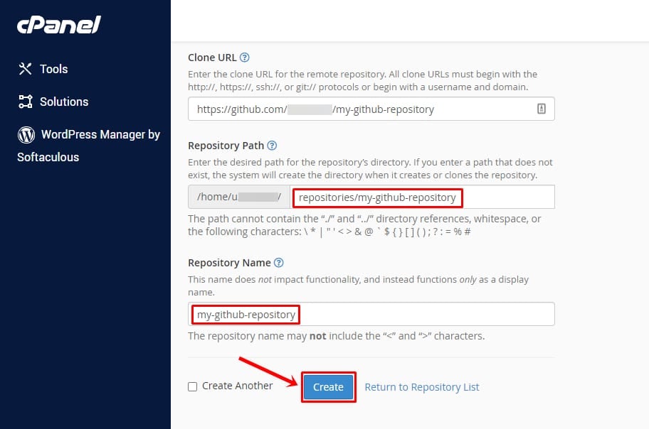Viewport: 649px width, 429px height.
Task: Click the WordPress logo icon
Action: [26, 134]
